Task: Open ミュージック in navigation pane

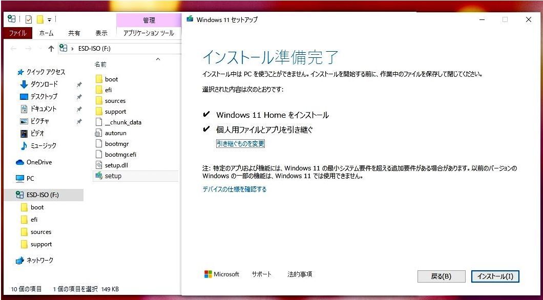Action: pos(38,146)
